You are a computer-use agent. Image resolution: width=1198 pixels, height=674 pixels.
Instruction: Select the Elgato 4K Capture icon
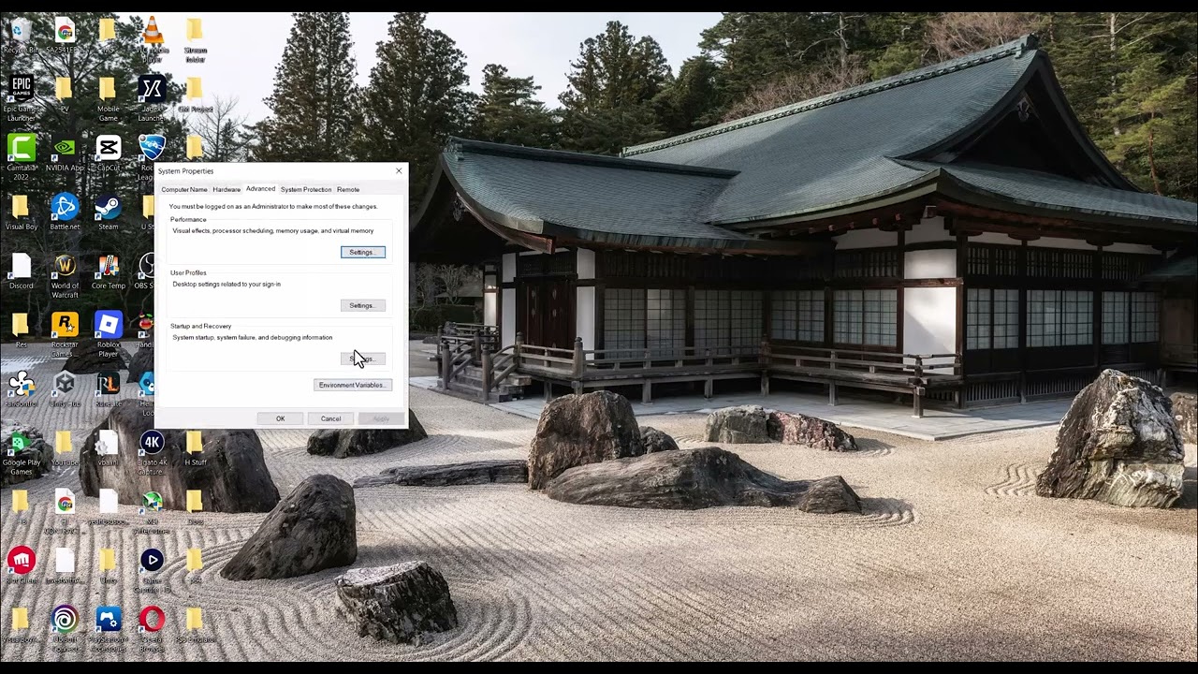(152, 453)
